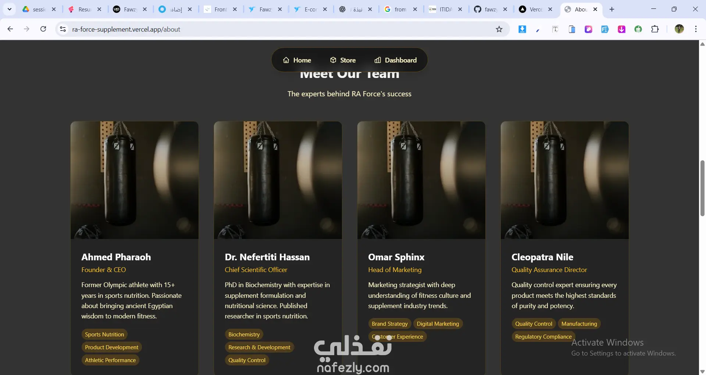Bookmark this page with star icon
This screenshot has width=706, height=375.
tap(499, 29)
